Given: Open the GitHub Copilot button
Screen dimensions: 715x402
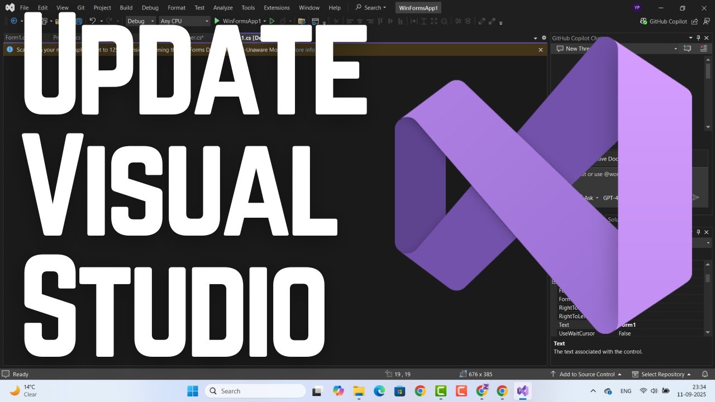Looking at the screenshot, I should (663, 21).
